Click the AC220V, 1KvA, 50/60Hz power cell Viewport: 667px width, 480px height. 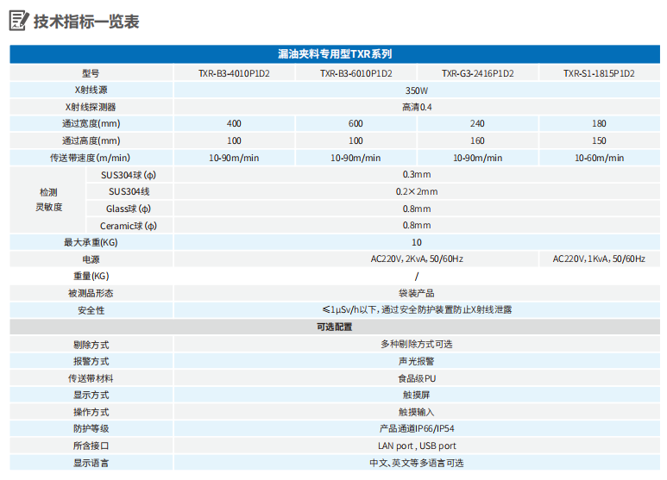(x=599, y=259)
